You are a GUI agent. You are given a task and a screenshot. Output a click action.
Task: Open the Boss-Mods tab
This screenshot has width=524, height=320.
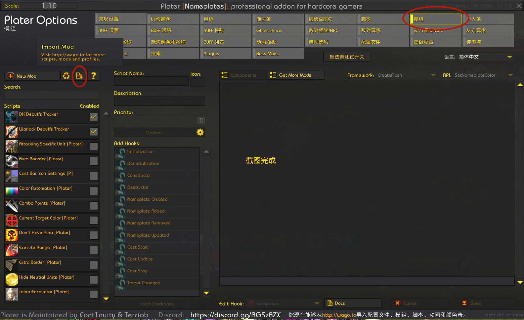278,54
